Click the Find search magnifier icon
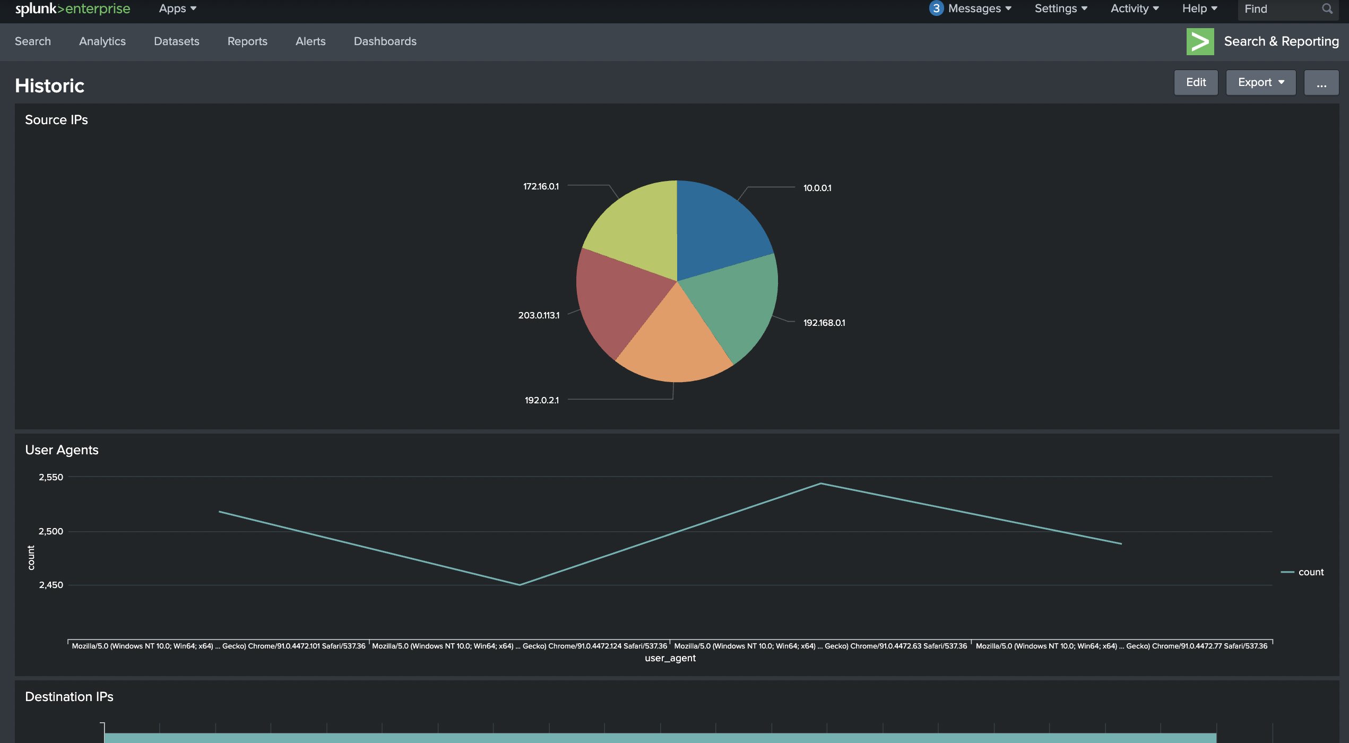The image size is (1349, 743). click(1327, 8)
